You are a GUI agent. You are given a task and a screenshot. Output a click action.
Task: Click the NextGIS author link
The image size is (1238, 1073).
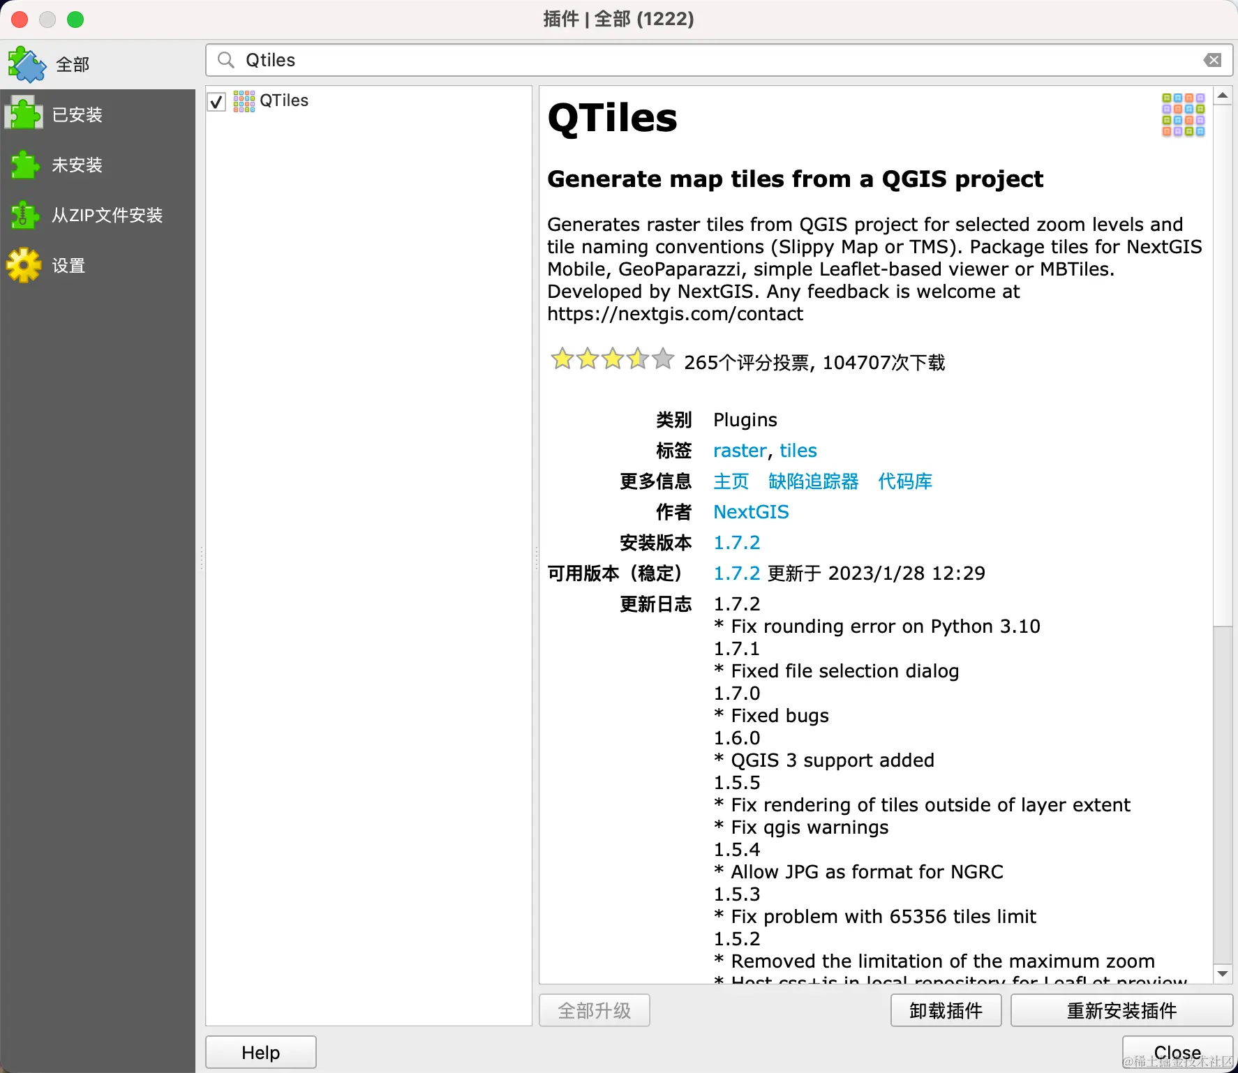751,512
